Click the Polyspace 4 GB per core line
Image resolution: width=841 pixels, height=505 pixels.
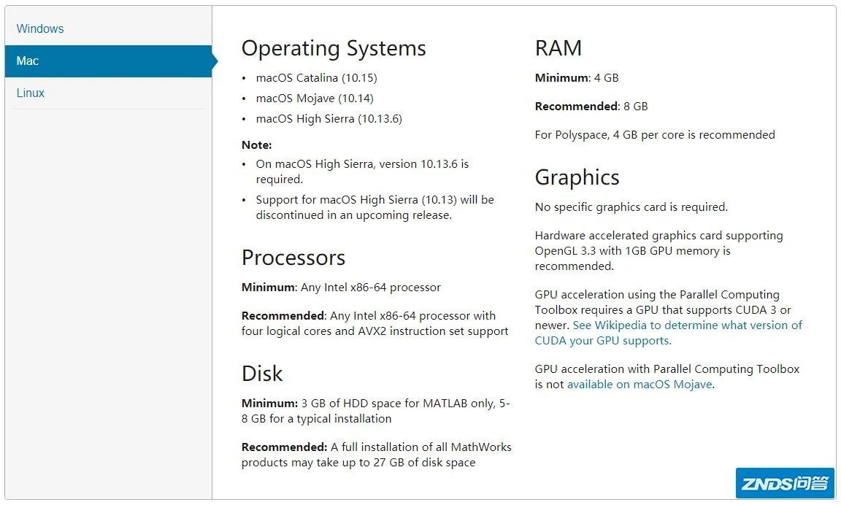click(655, 135)
